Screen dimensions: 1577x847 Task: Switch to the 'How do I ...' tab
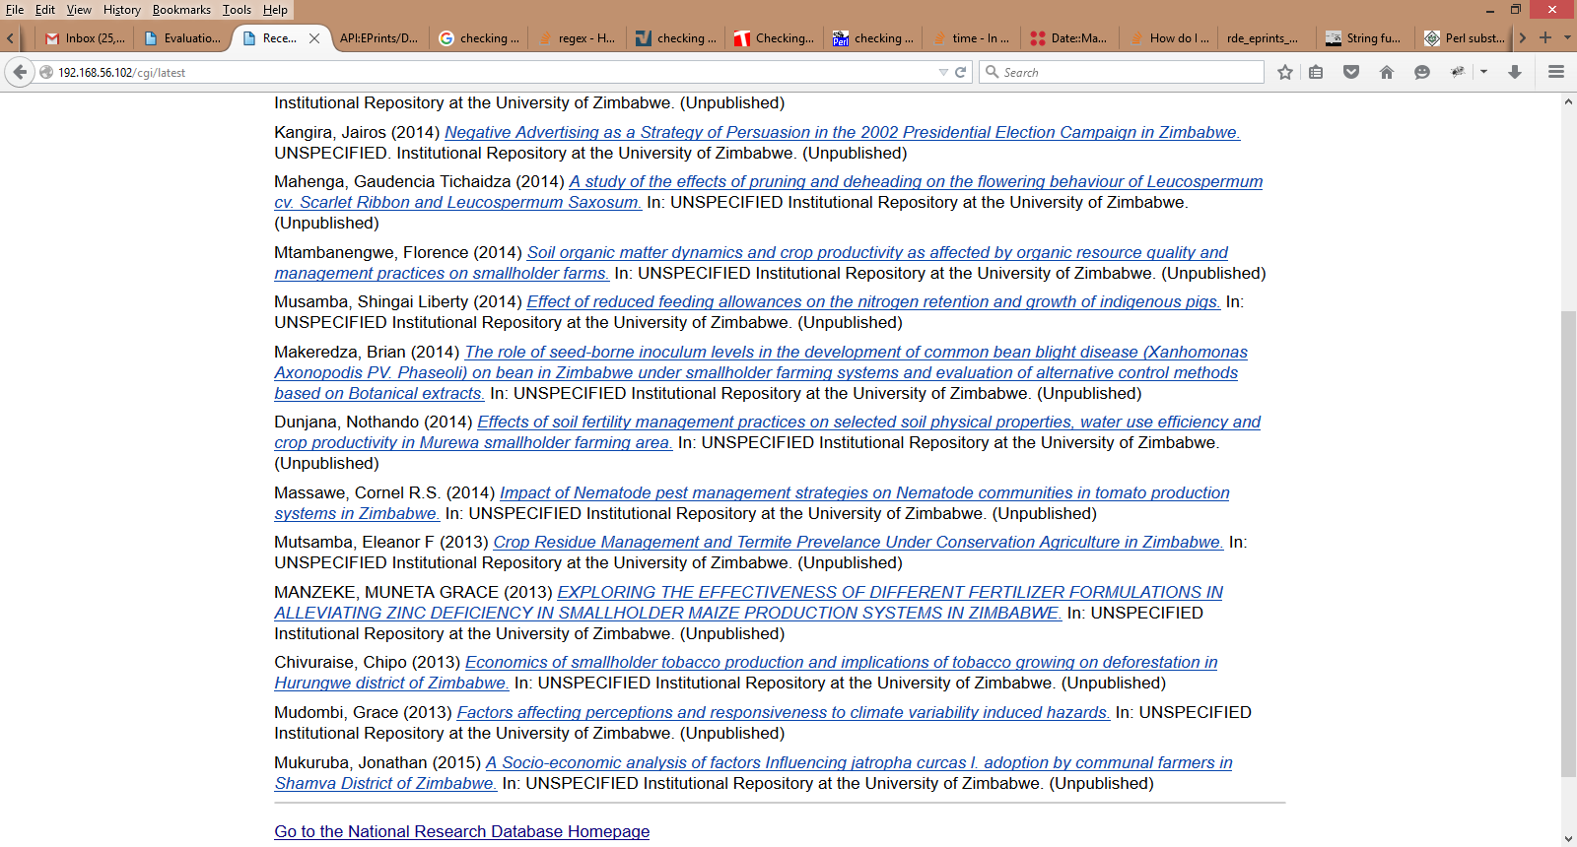click(x=1168, y=38)
